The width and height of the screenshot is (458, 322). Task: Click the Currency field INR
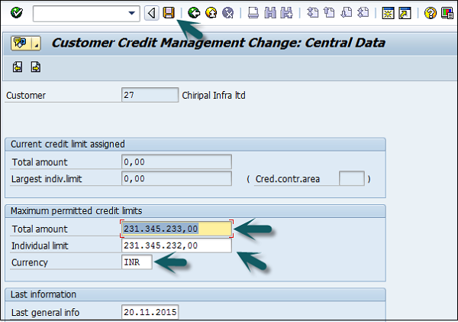point(137,262)
